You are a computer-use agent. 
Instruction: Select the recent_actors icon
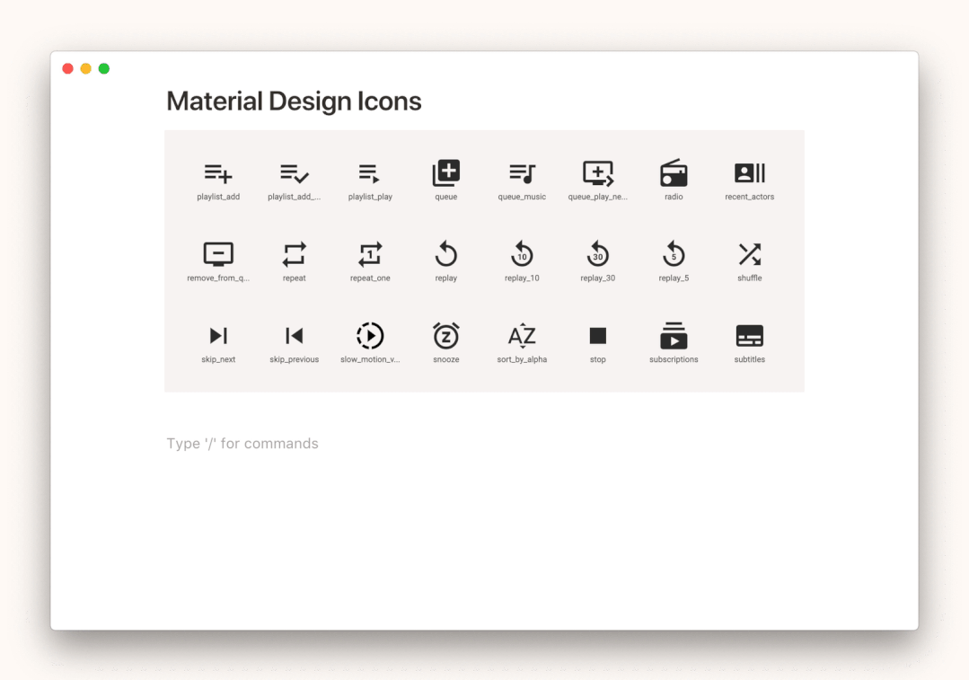(750, 173)
